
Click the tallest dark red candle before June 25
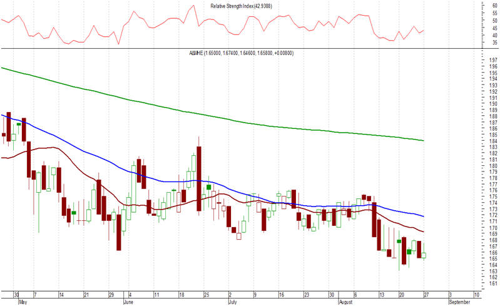199,178
